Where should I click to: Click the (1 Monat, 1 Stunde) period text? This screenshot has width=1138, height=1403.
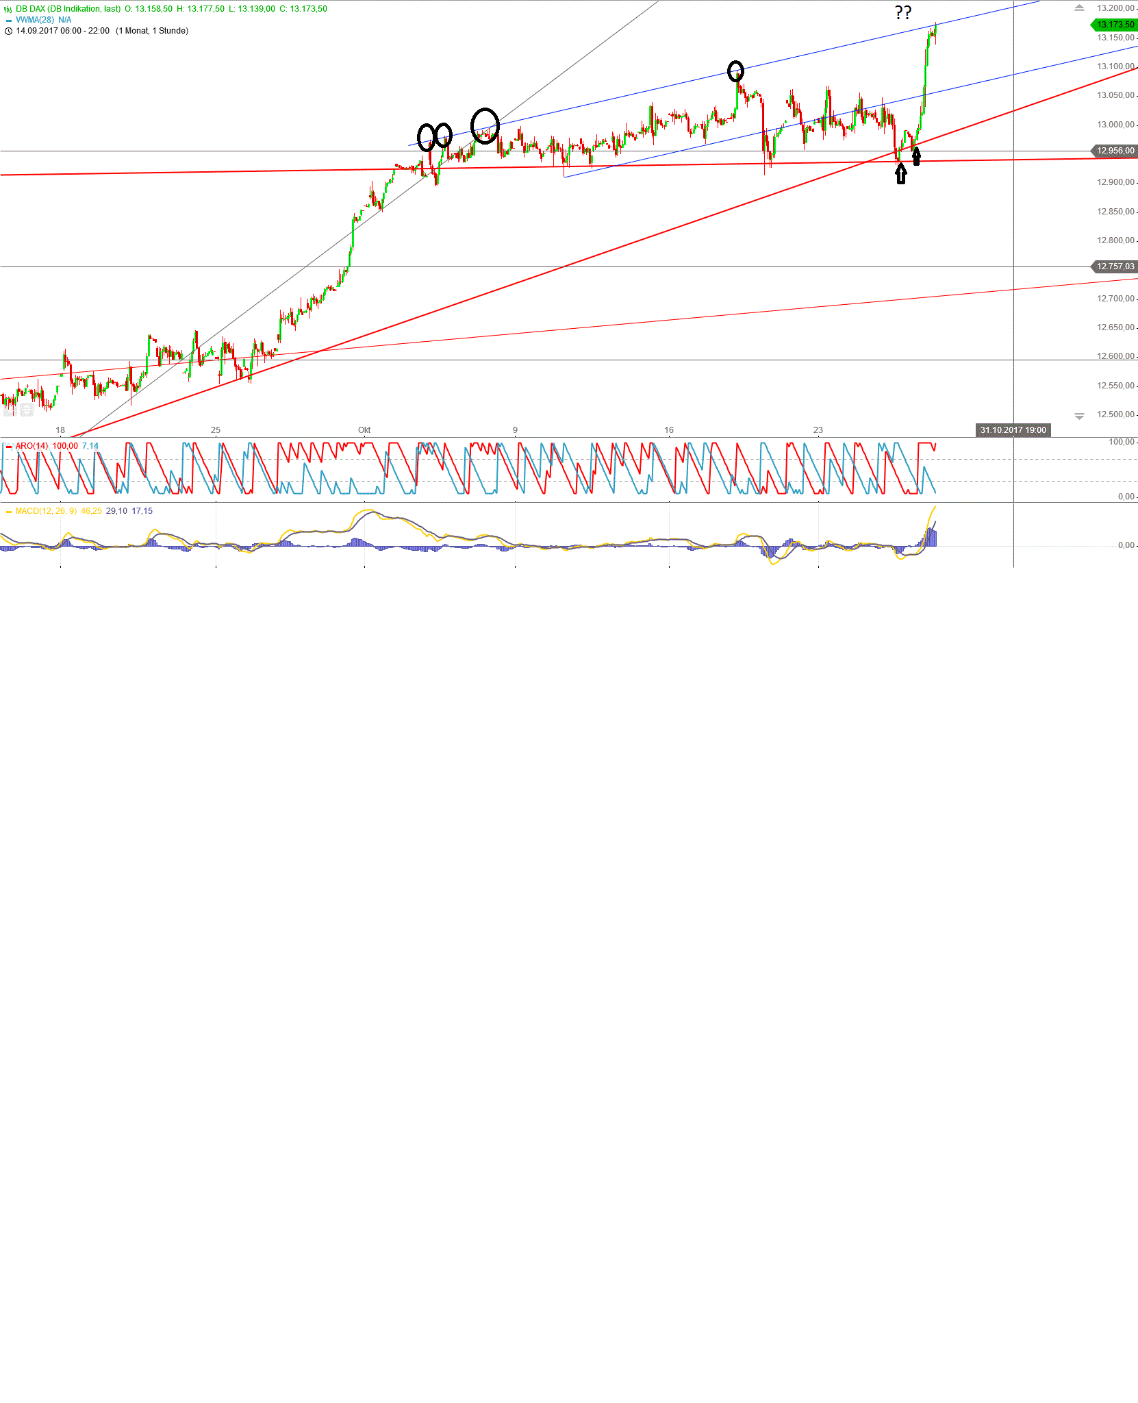152,31
